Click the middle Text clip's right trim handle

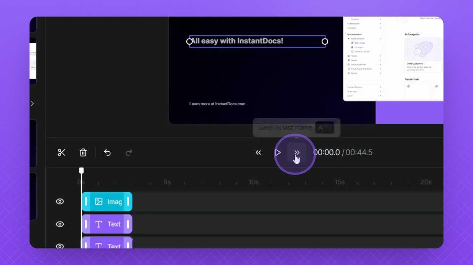(x=128, y=224)
